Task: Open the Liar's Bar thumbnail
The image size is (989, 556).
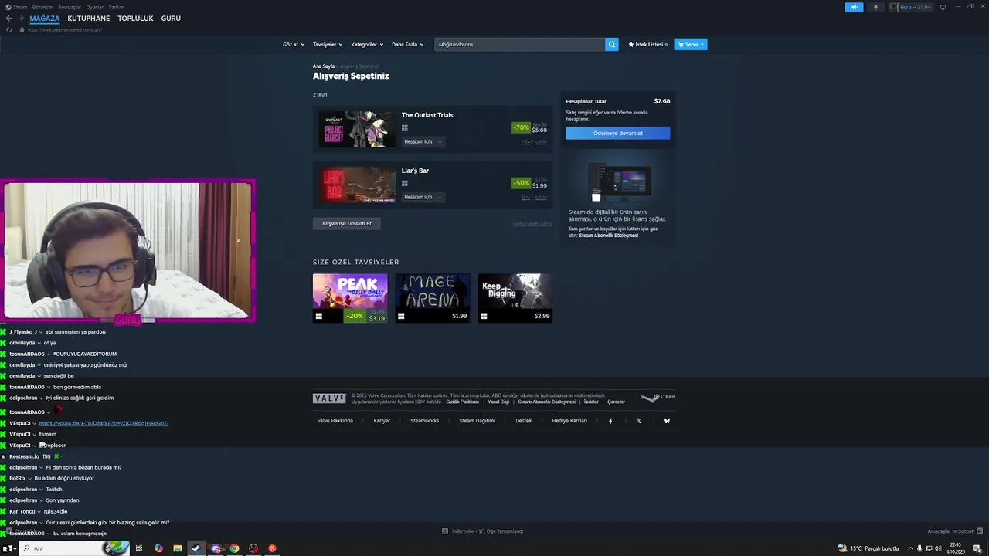Action: (x=357, y=185)
